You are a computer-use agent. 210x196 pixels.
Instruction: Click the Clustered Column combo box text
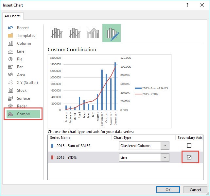(135, 146)
